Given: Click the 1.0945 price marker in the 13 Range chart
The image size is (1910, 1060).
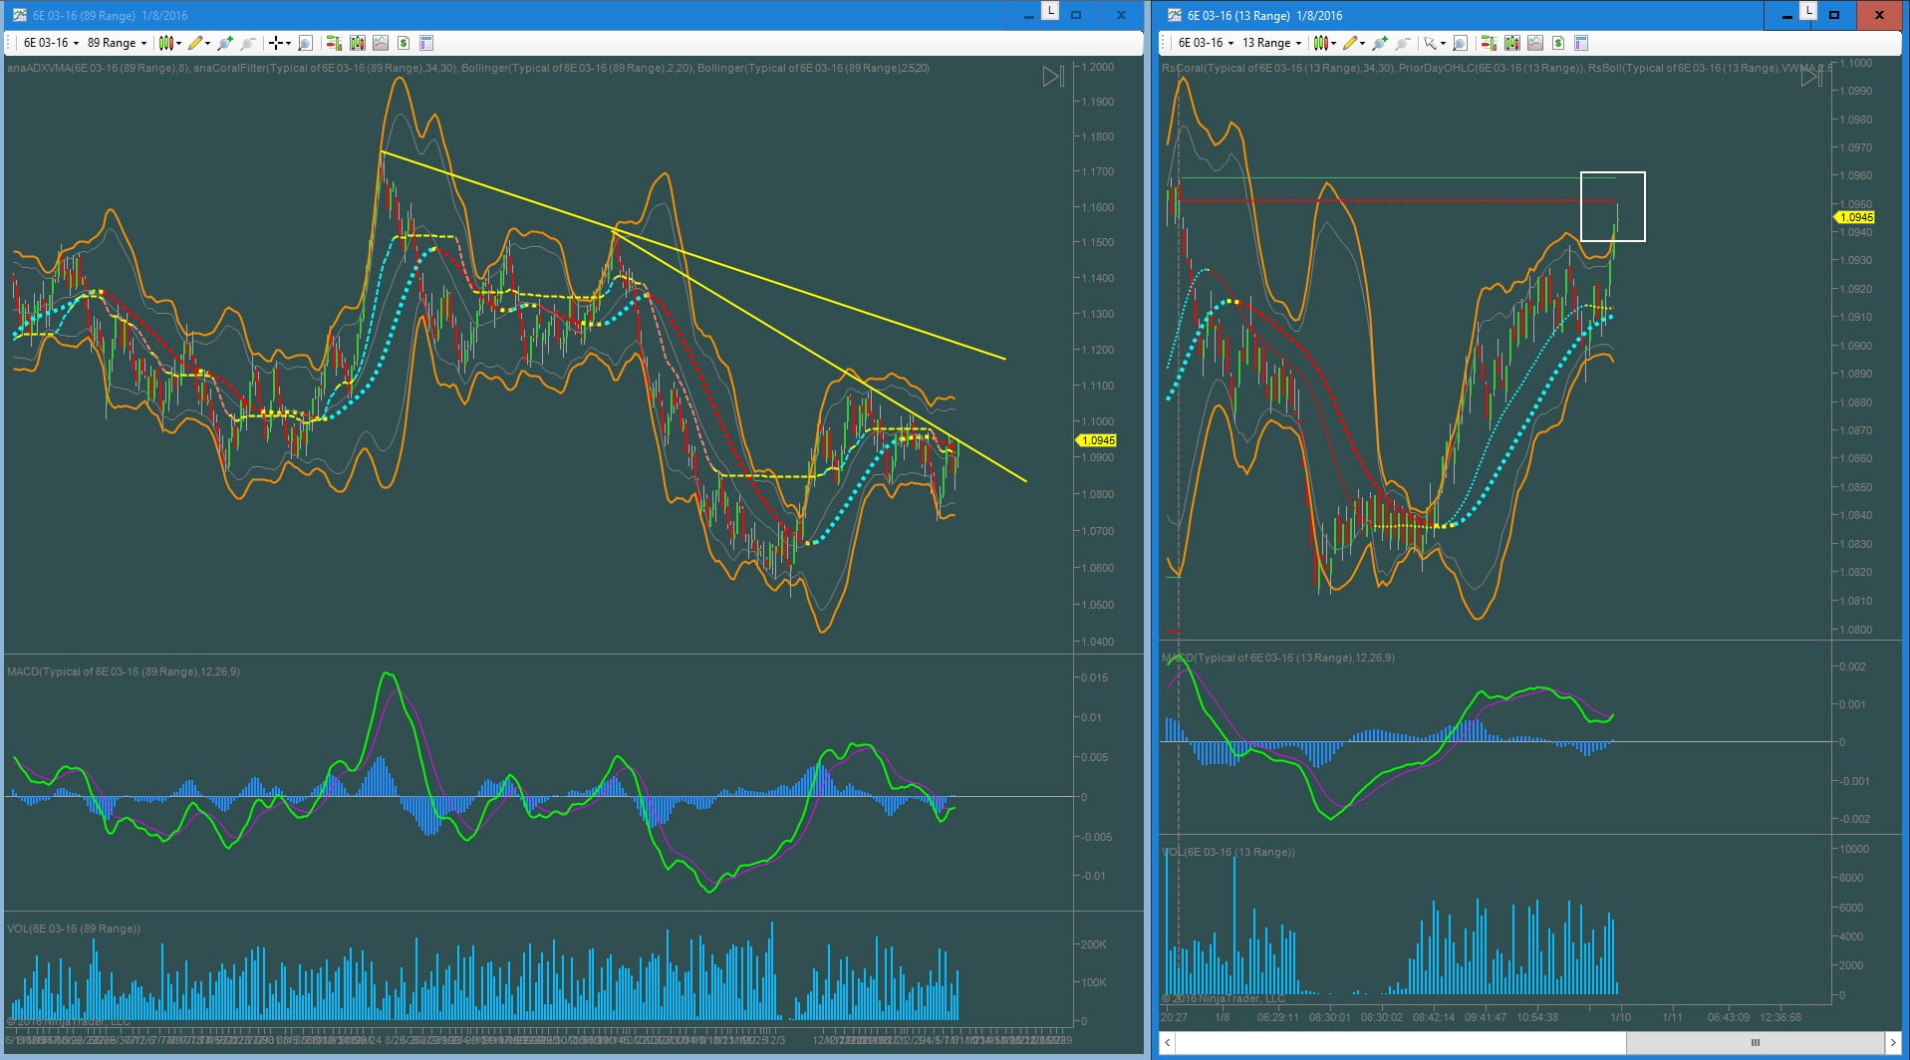Looking at the screenshot, I should 1855,217.
